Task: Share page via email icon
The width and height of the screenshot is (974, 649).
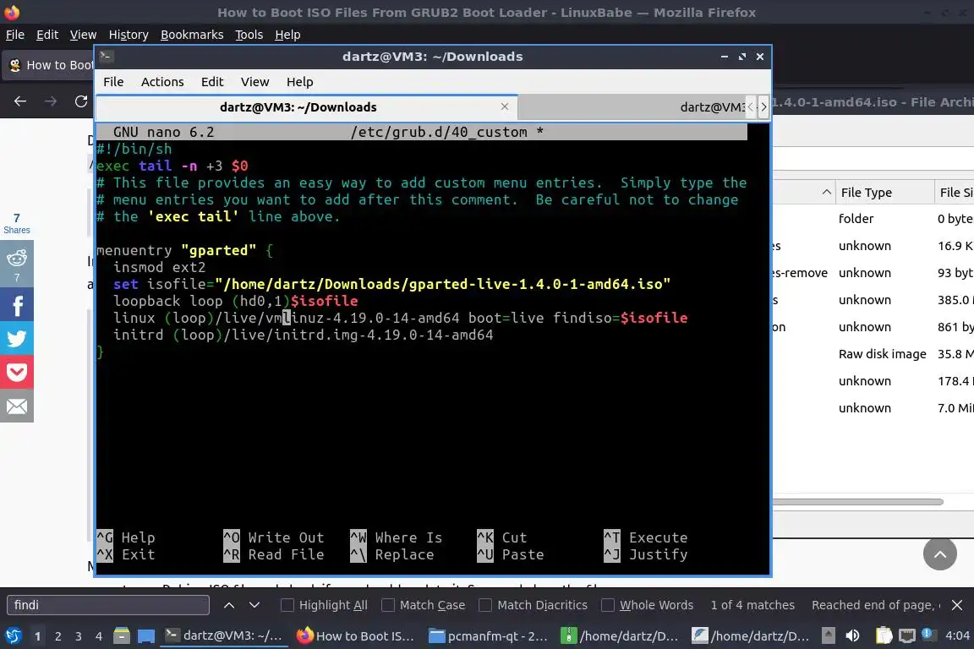Action: 17,406
